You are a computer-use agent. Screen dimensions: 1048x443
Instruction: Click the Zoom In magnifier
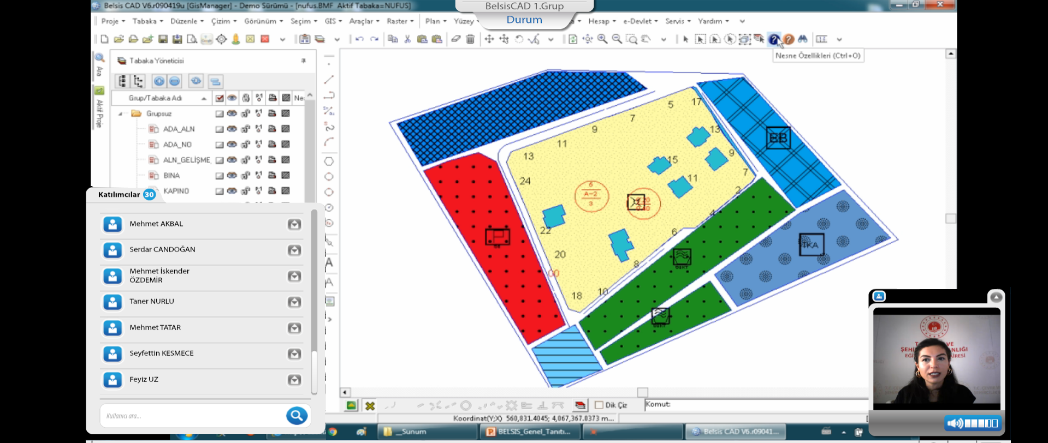(x=602, y=39)
